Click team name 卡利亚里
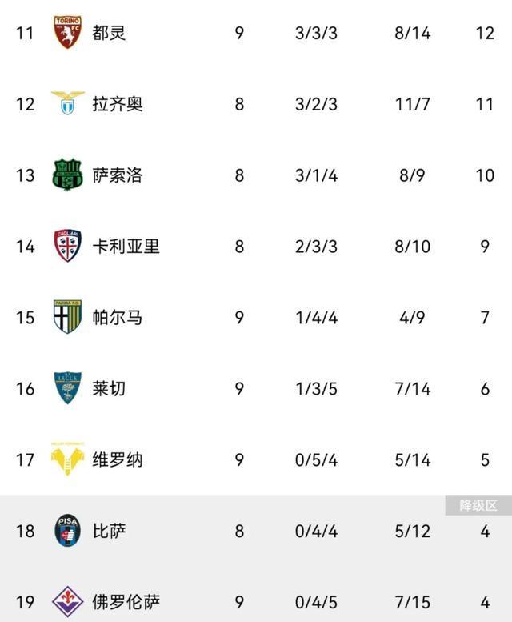The height and width of the screenshot is (622, 512). pos(126,246)
